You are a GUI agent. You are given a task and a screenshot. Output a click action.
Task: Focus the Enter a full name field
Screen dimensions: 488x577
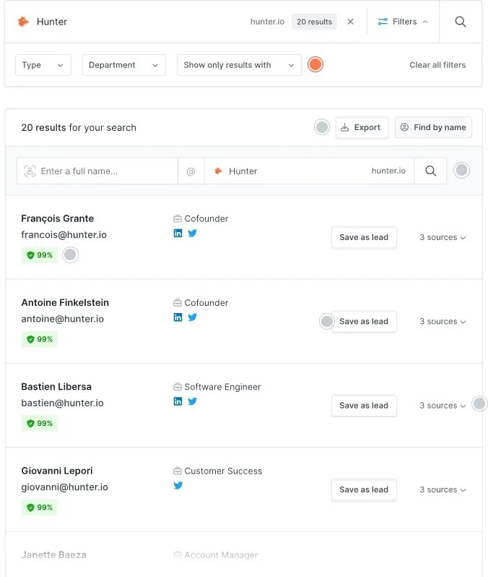click(97, 171)
